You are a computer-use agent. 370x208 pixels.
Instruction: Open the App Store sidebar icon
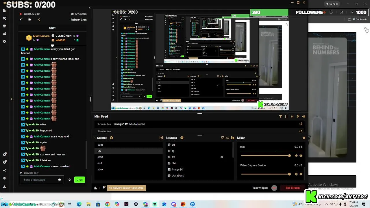[4, 26]
